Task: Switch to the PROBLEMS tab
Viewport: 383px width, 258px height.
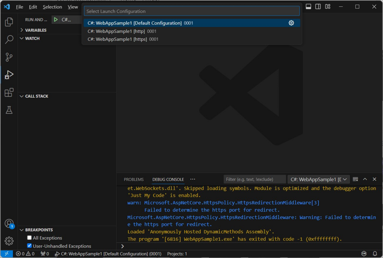Action: pyautogui.click(x=134, y=179)
